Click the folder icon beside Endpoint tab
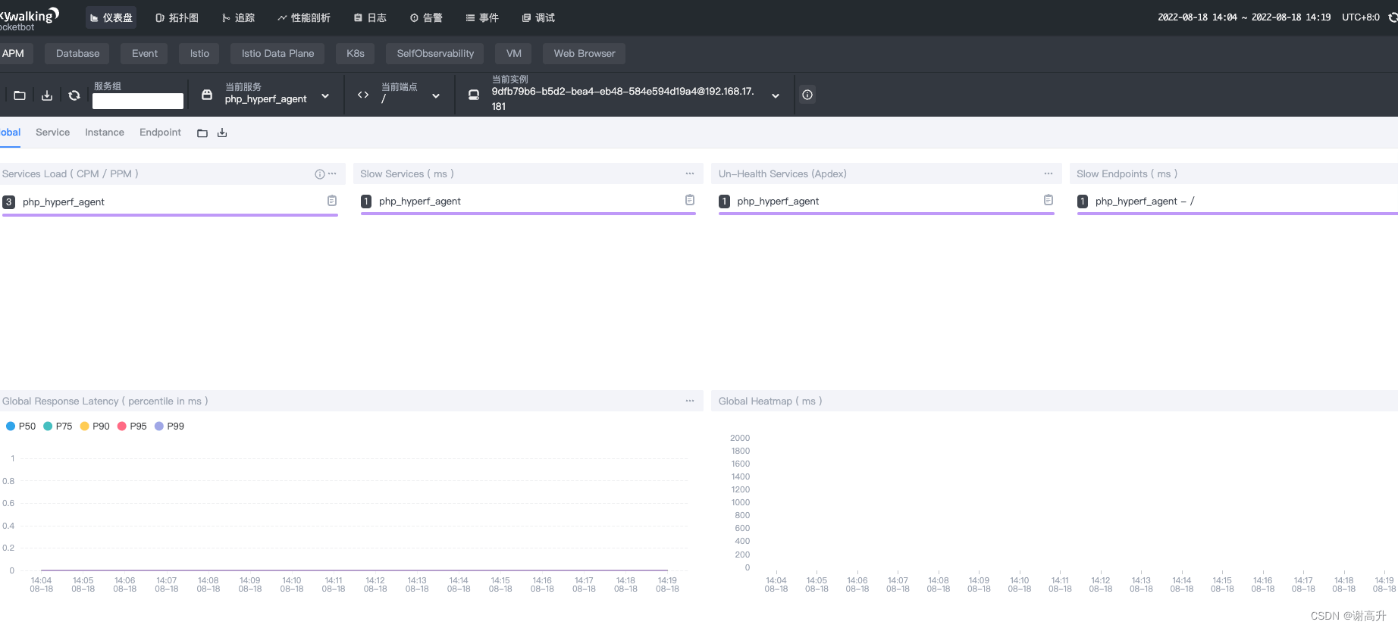The height and width of the screenshot is (628, 1398). [x=202, y=133]
